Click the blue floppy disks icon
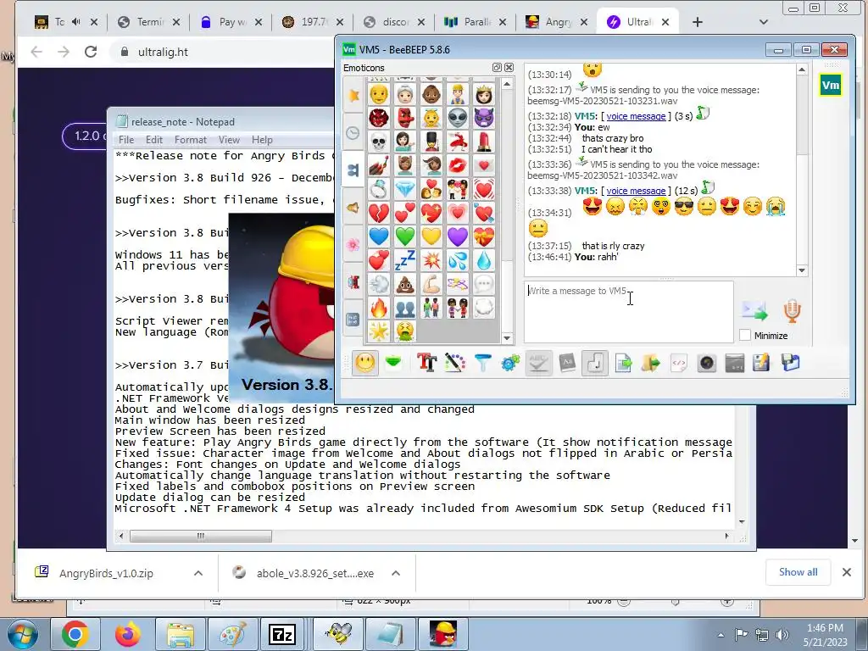The width and height of the screenshot is (868, 651). click(791, 363)
